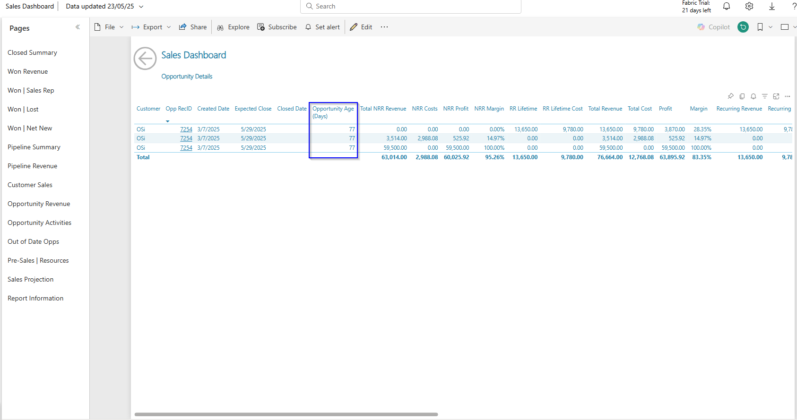The height and width of the screenshot is (420, 797).
Task: Open the notifications bell
Action: click(727, 6)
